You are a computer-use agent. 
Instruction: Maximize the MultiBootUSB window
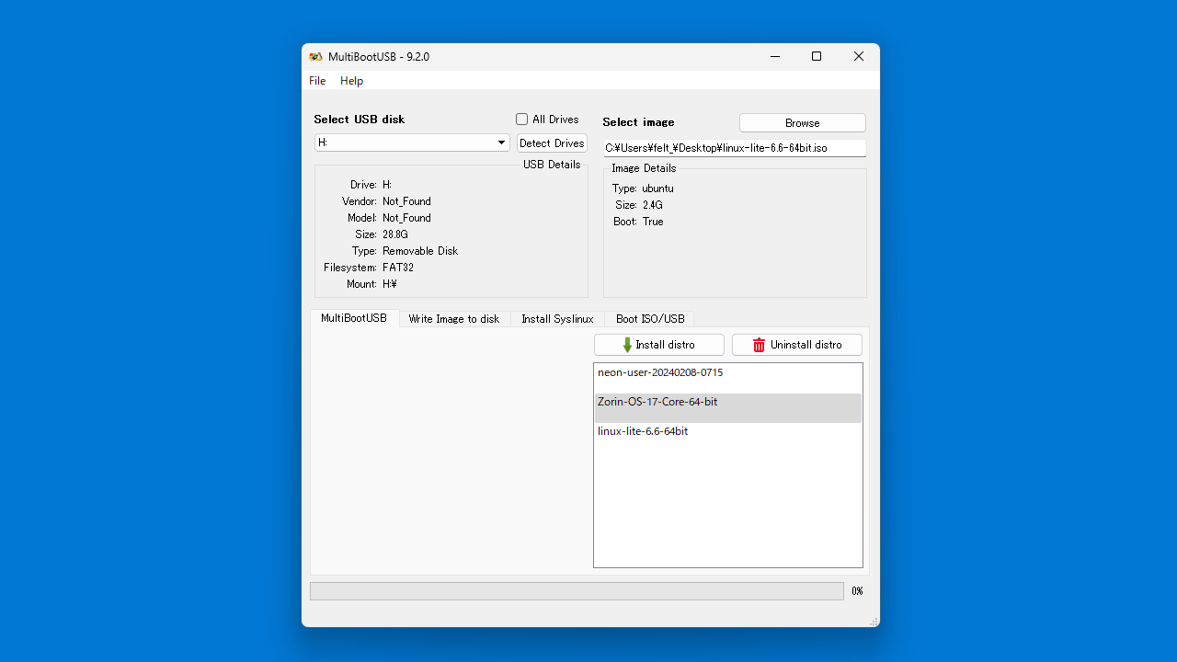point(817,57)
